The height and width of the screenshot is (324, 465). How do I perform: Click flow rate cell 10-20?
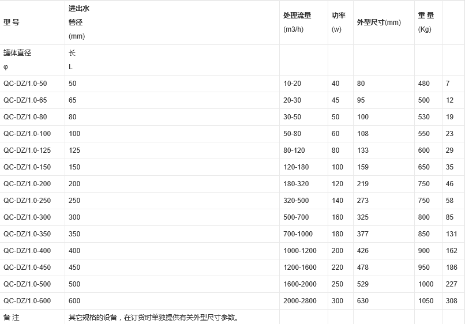(x=292, y=84)
